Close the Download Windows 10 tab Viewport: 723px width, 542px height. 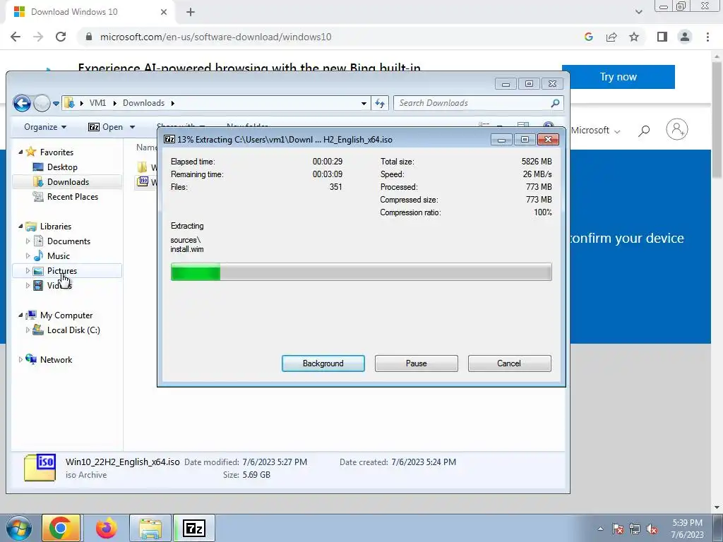[x=164, y=12]
